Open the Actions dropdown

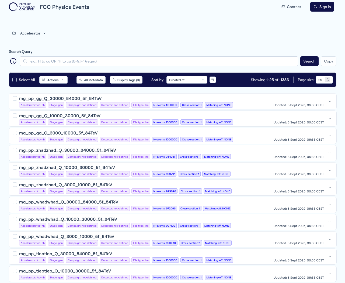53,80
